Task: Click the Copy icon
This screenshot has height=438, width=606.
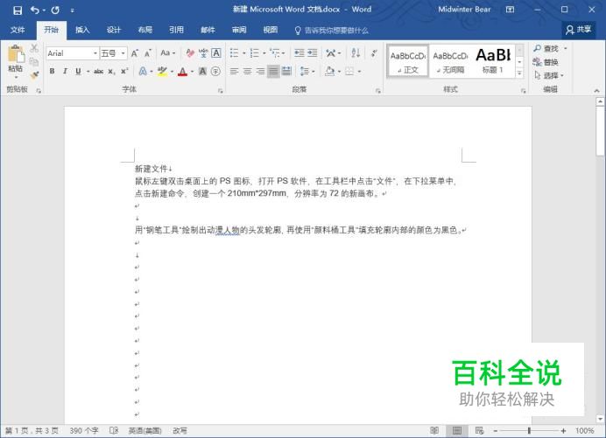Action: (34, 61)
